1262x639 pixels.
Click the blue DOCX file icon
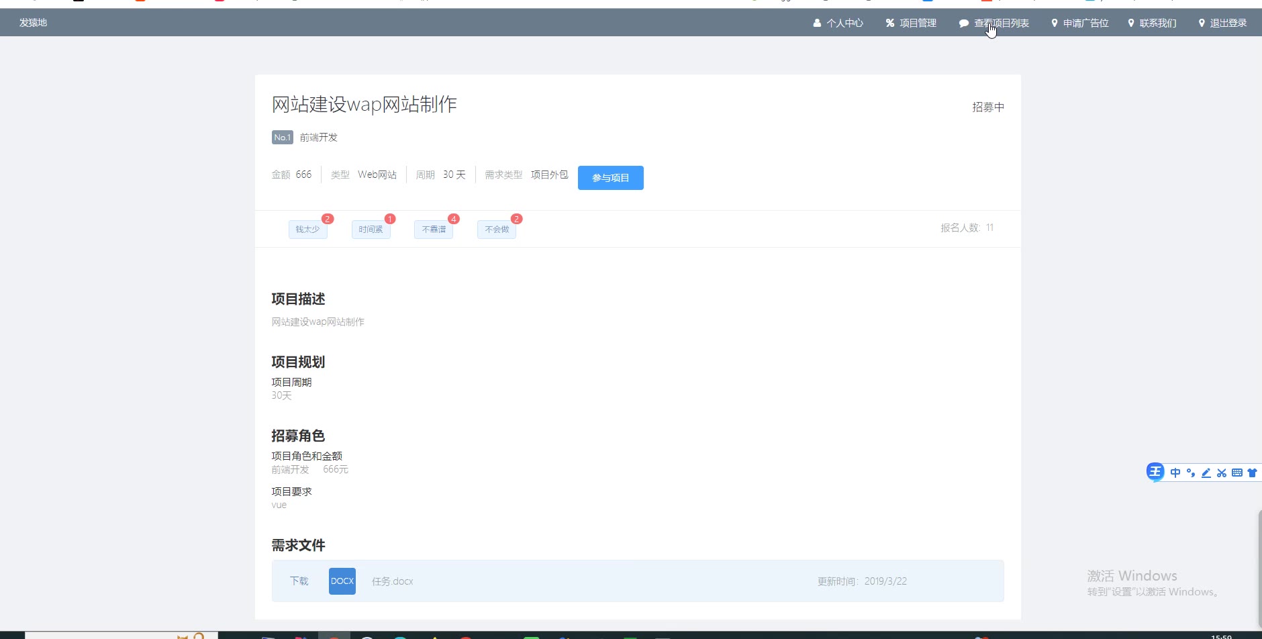coord(342,581)
